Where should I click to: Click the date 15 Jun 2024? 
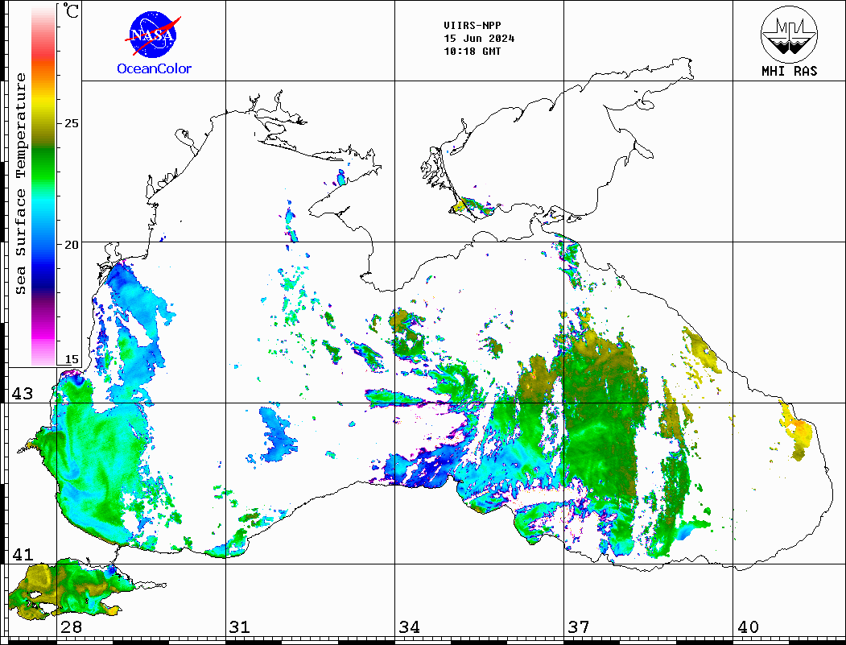tap(479, 39)
